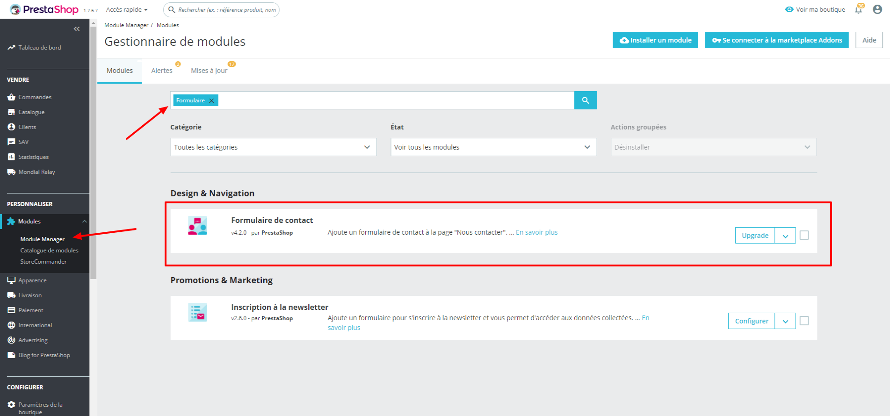The image size is (890, 416).
Task: Click the module search magnifier button
Action: tap(586, 100)
